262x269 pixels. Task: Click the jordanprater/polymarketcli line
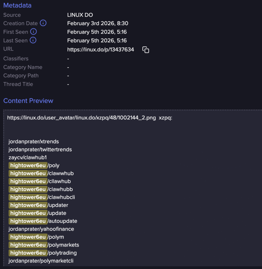tap(41, 261)
